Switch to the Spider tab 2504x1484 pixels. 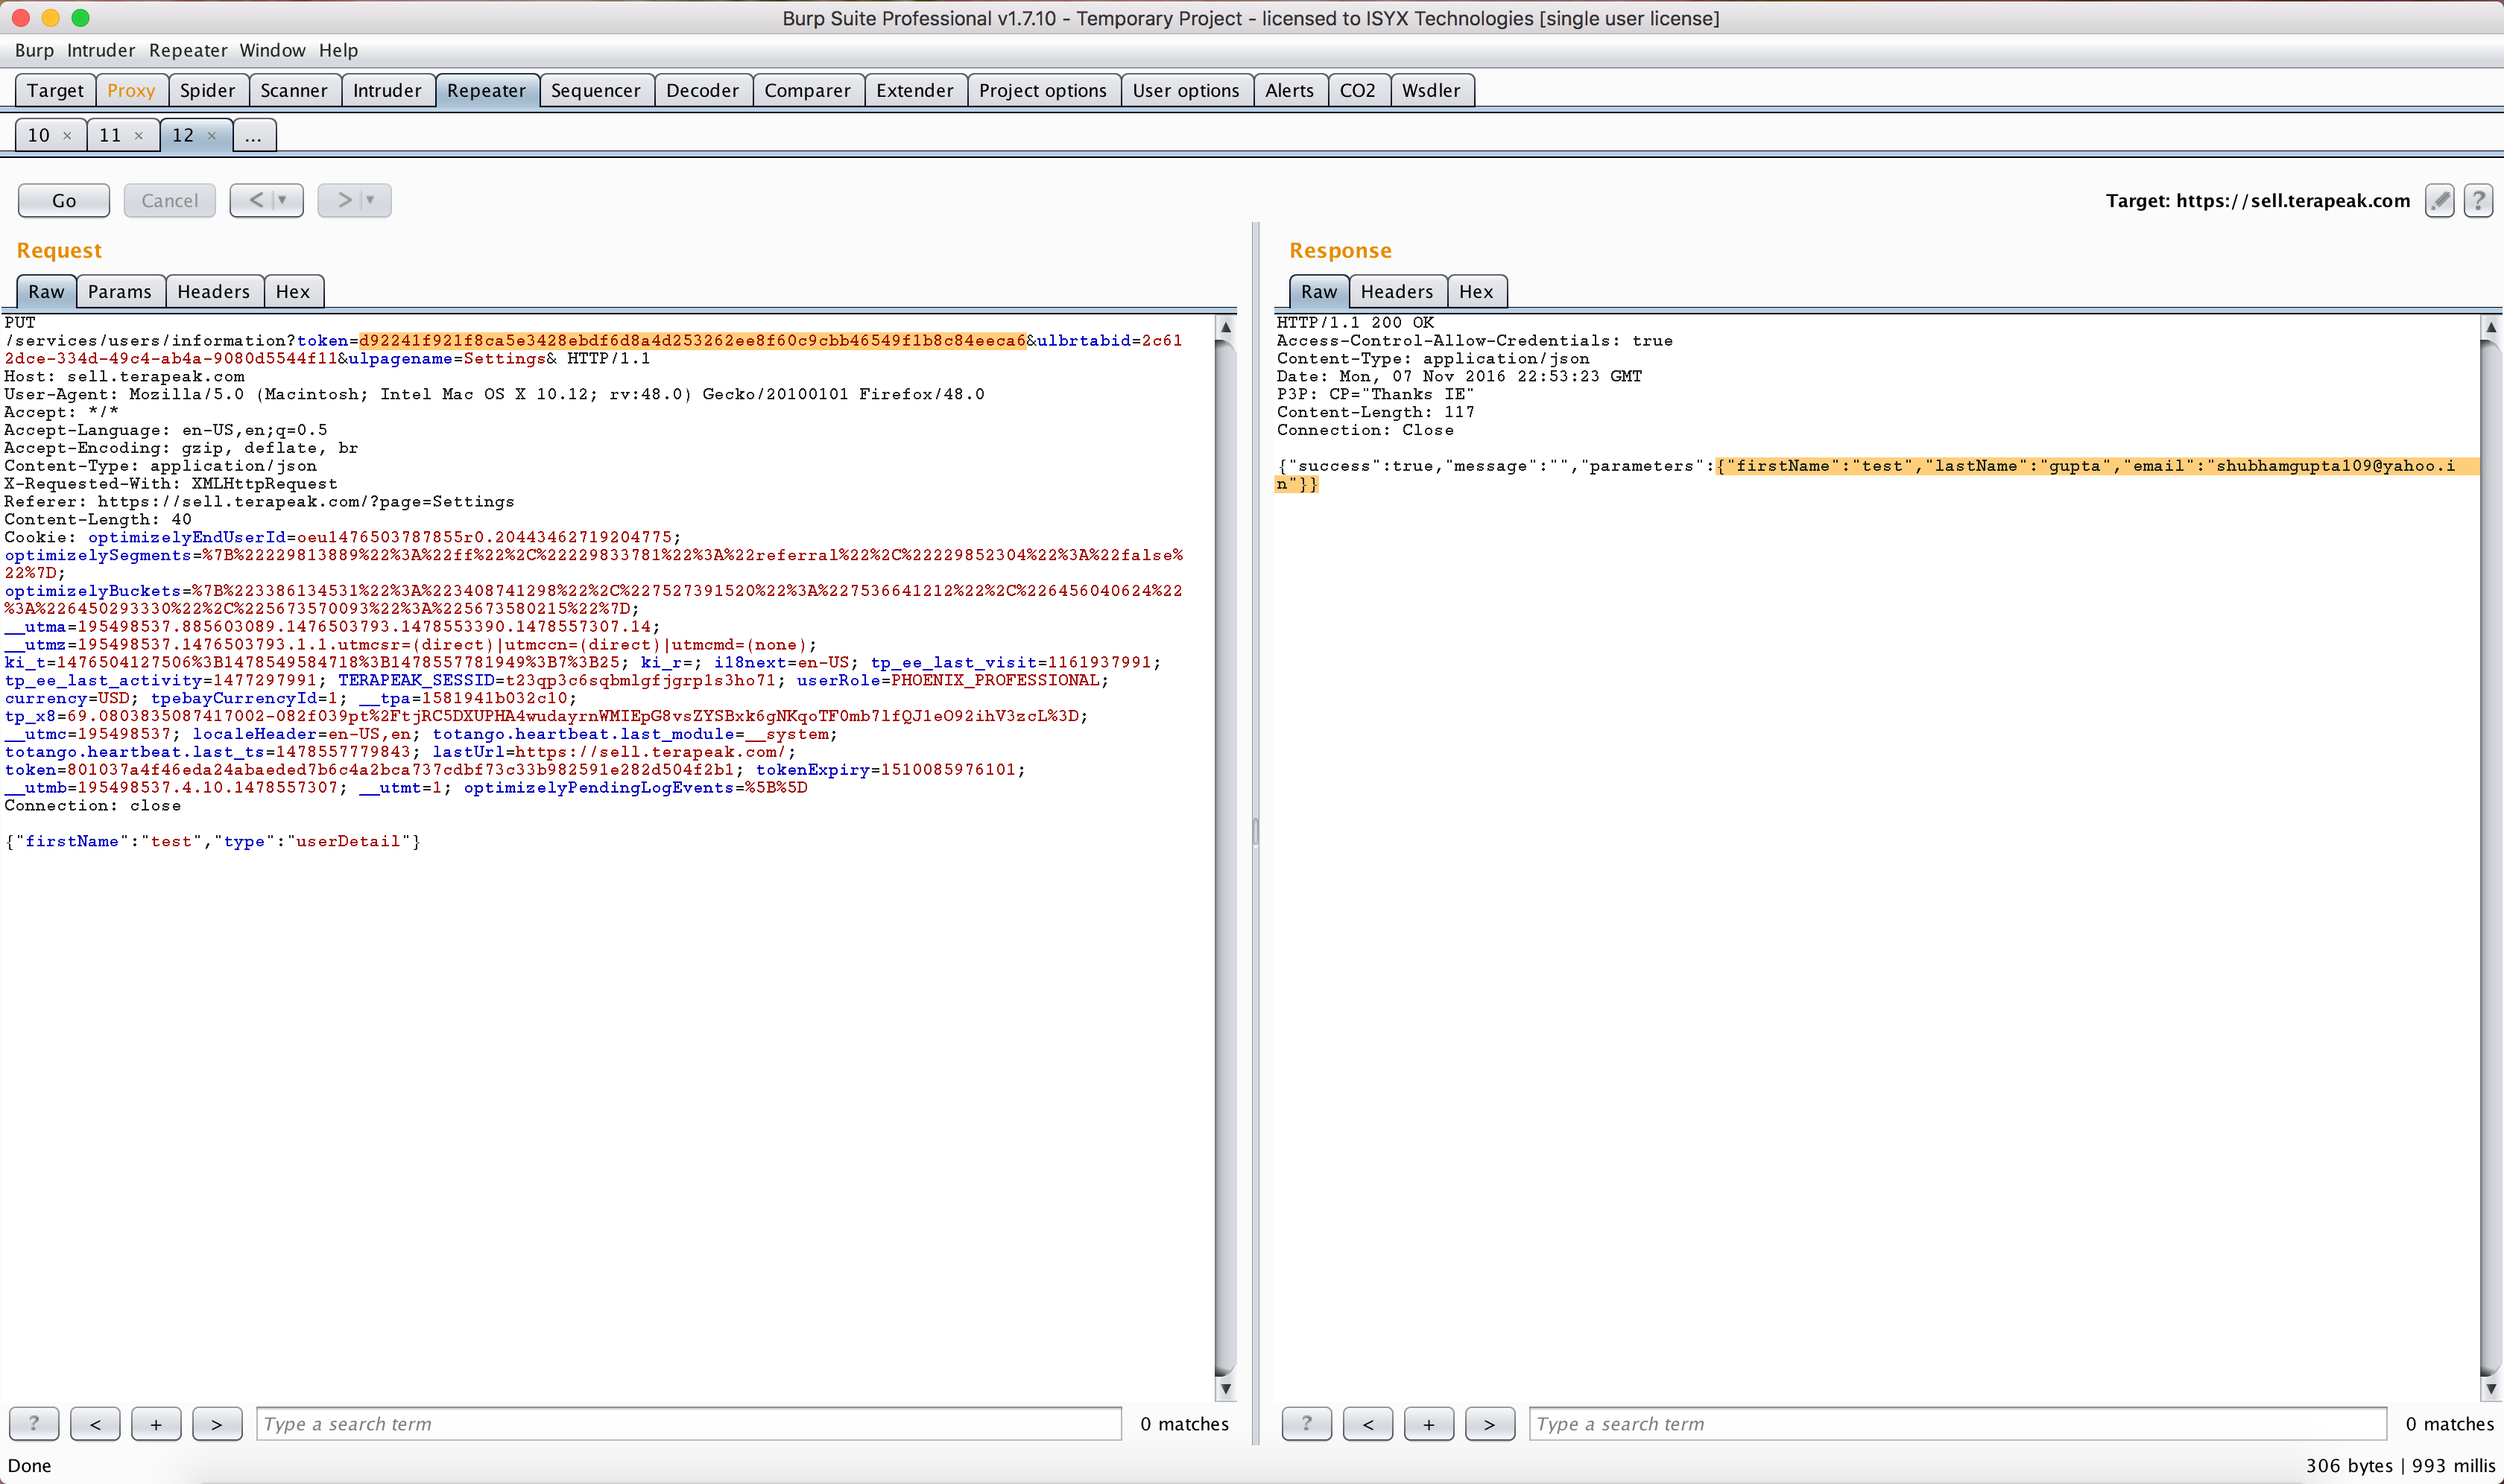click(x=208, y=90)
